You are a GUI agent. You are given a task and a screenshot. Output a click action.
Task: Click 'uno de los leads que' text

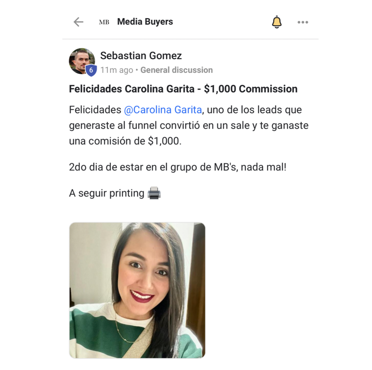[254, 110]
